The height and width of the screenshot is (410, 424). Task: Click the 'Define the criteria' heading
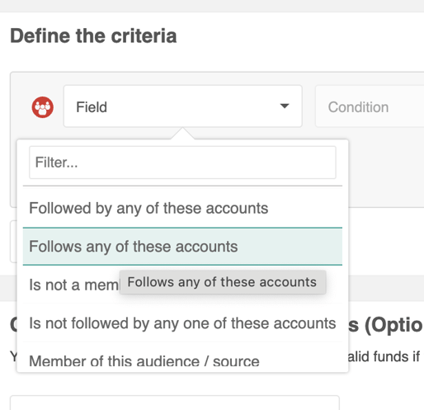tap(93, 36)
